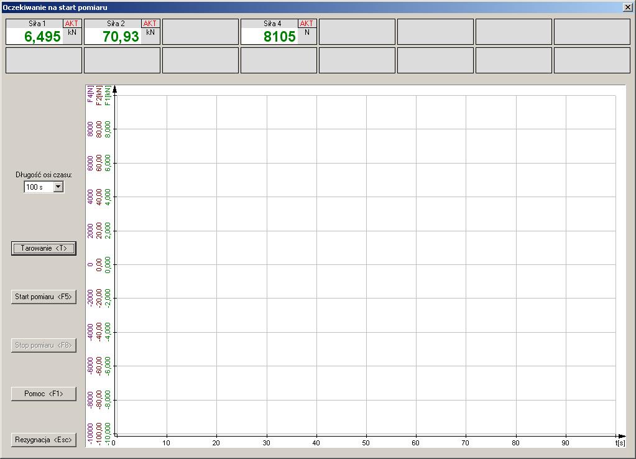This screenshot has height=459, width=636.
Task: Click the Tarowanie <T> button
Action: (x=44, y=248)
